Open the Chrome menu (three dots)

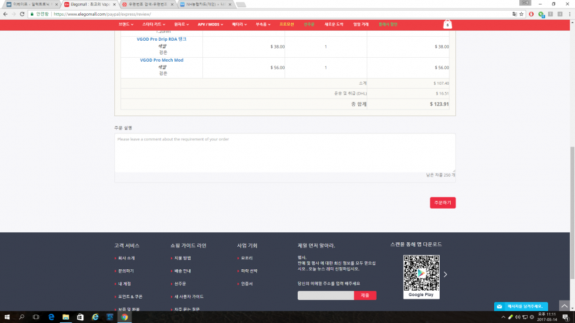coord(568,14)
